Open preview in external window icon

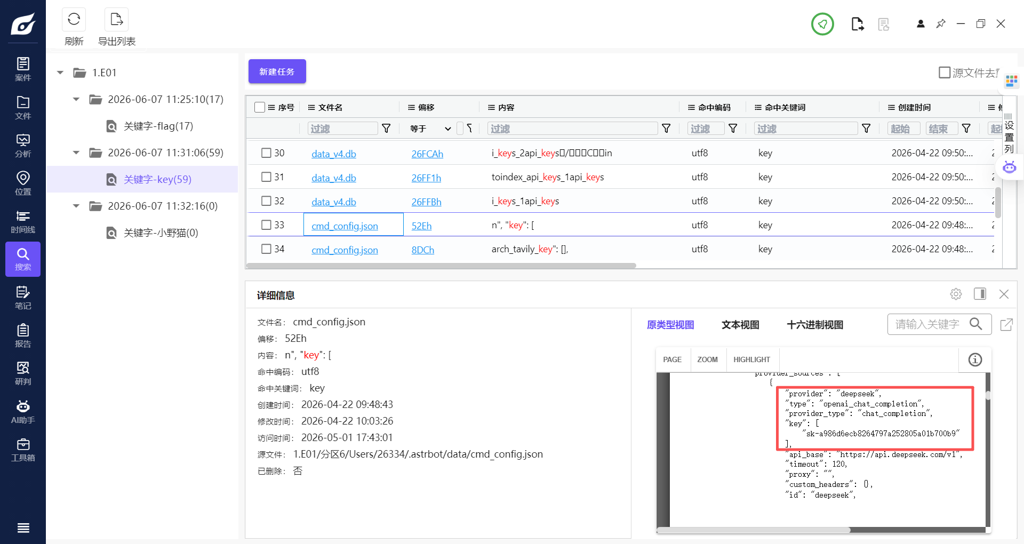point(1006,324)
